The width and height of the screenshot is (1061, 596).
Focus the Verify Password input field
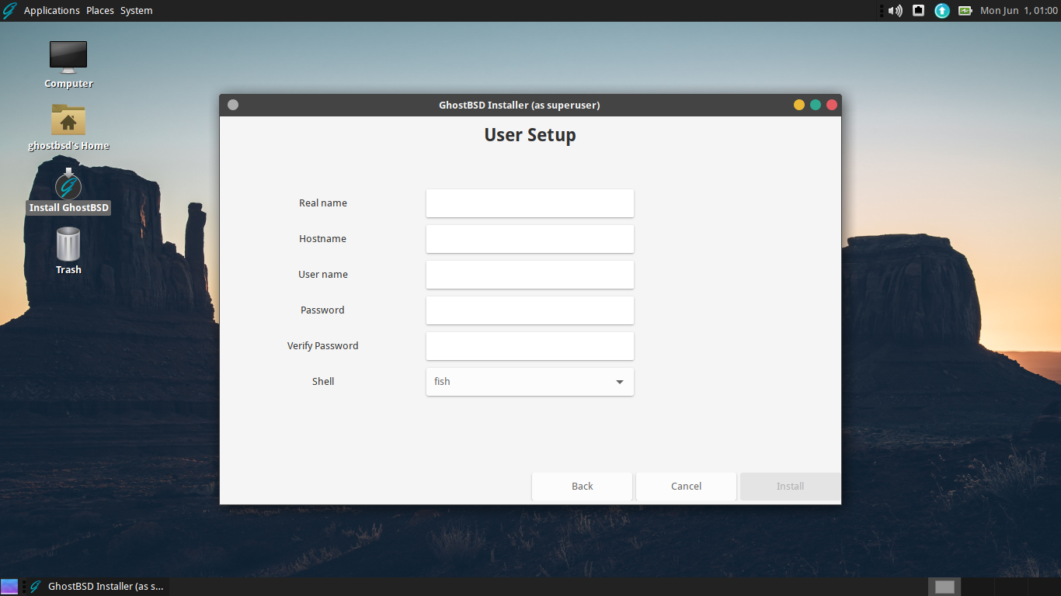[530, 346]
